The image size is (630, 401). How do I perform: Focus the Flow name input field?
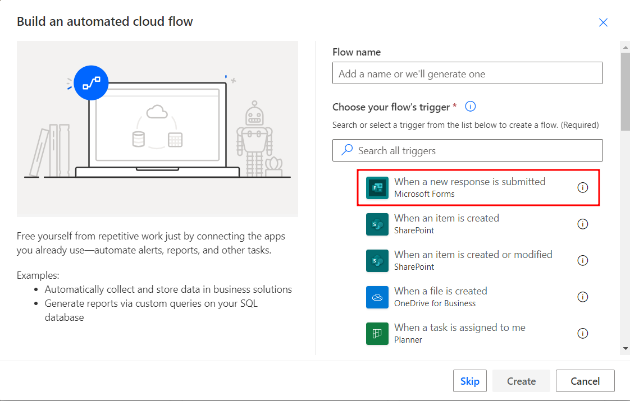coord(467,73)
